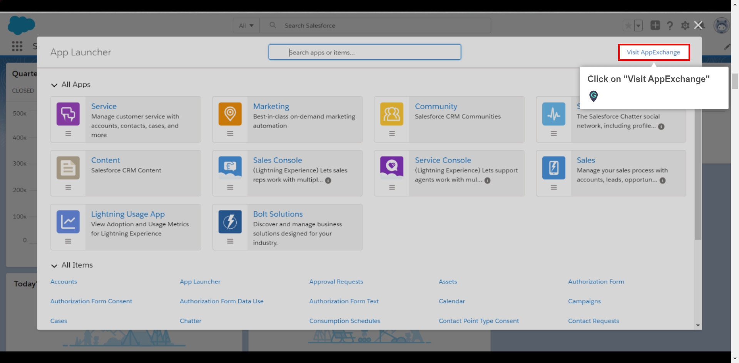Image resolution: width=739 pixels, height=363 pixels.
Task: Open the Service app title link
Action: pyautogui.click(x=104, y=106)
